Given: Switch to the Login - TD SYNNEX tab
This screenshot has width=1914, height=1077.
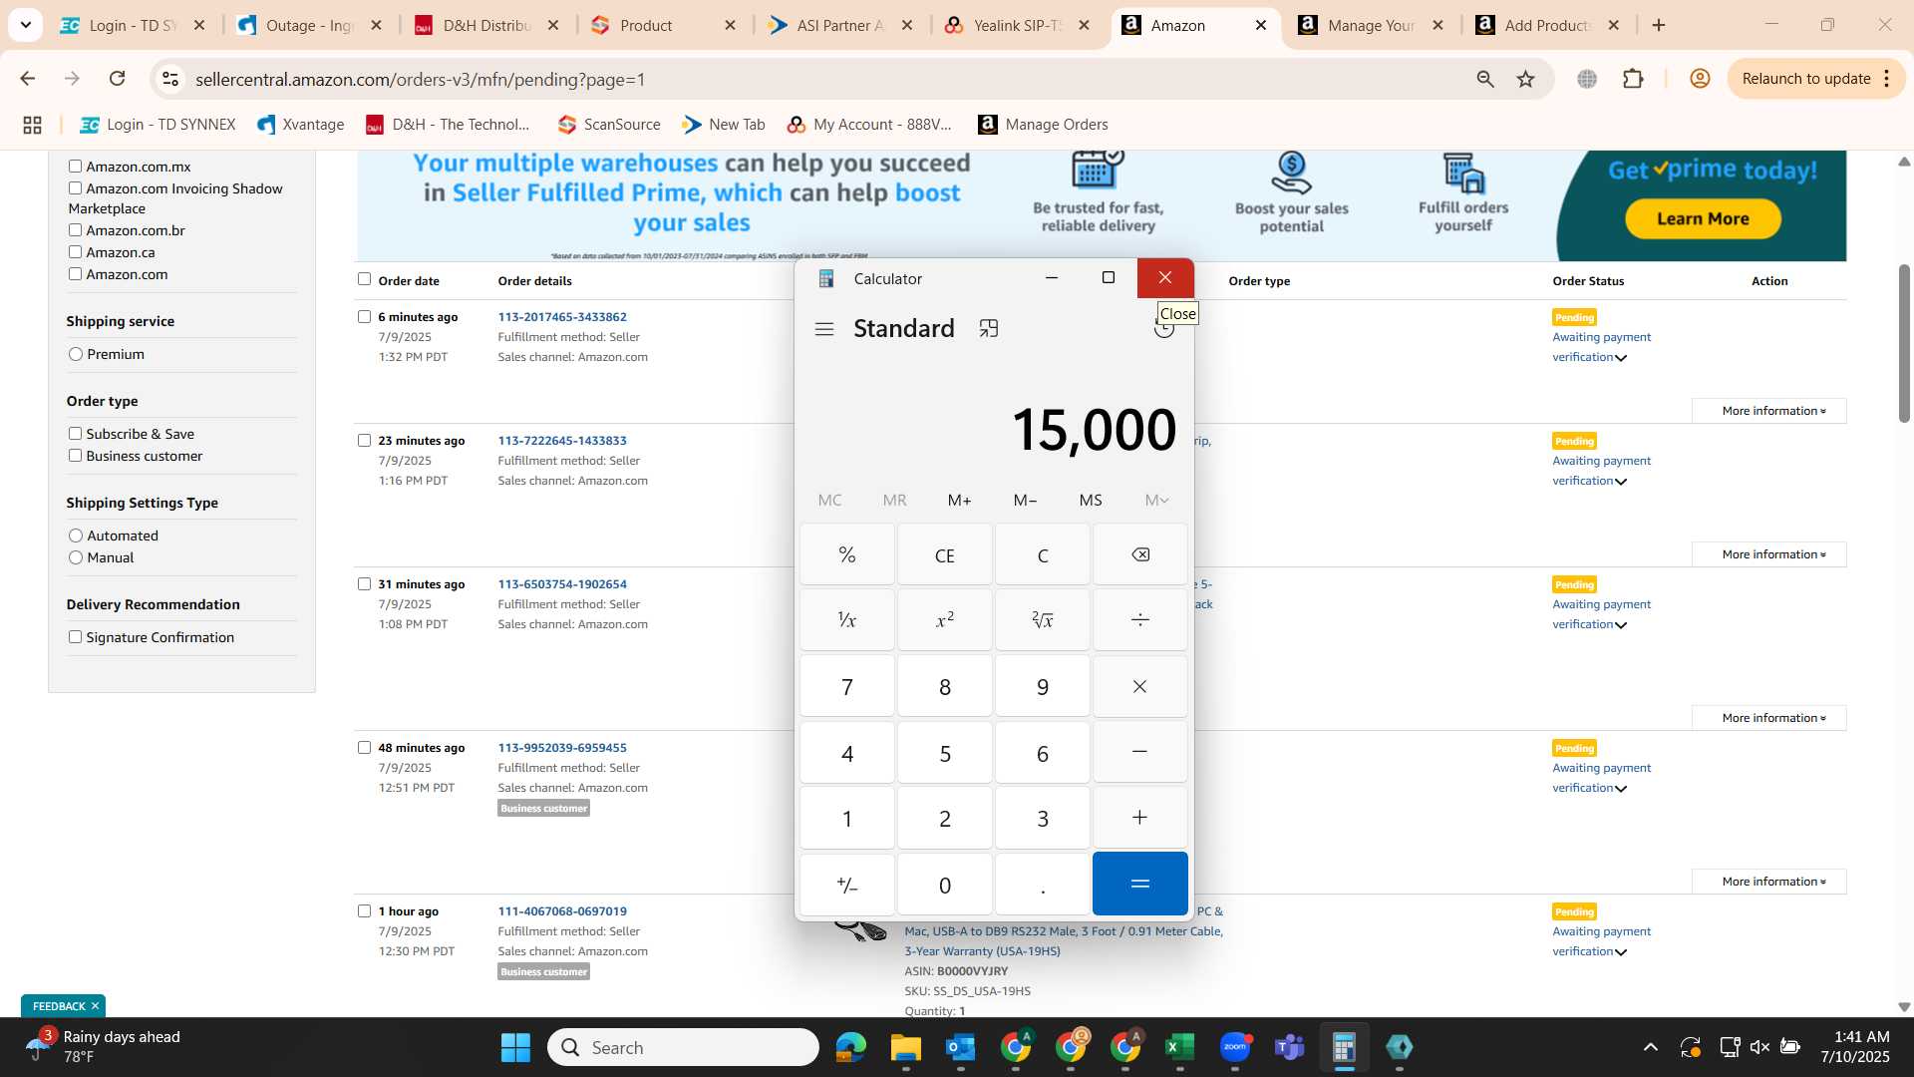Looking at the screenshot, I should [x=133, y=25].
